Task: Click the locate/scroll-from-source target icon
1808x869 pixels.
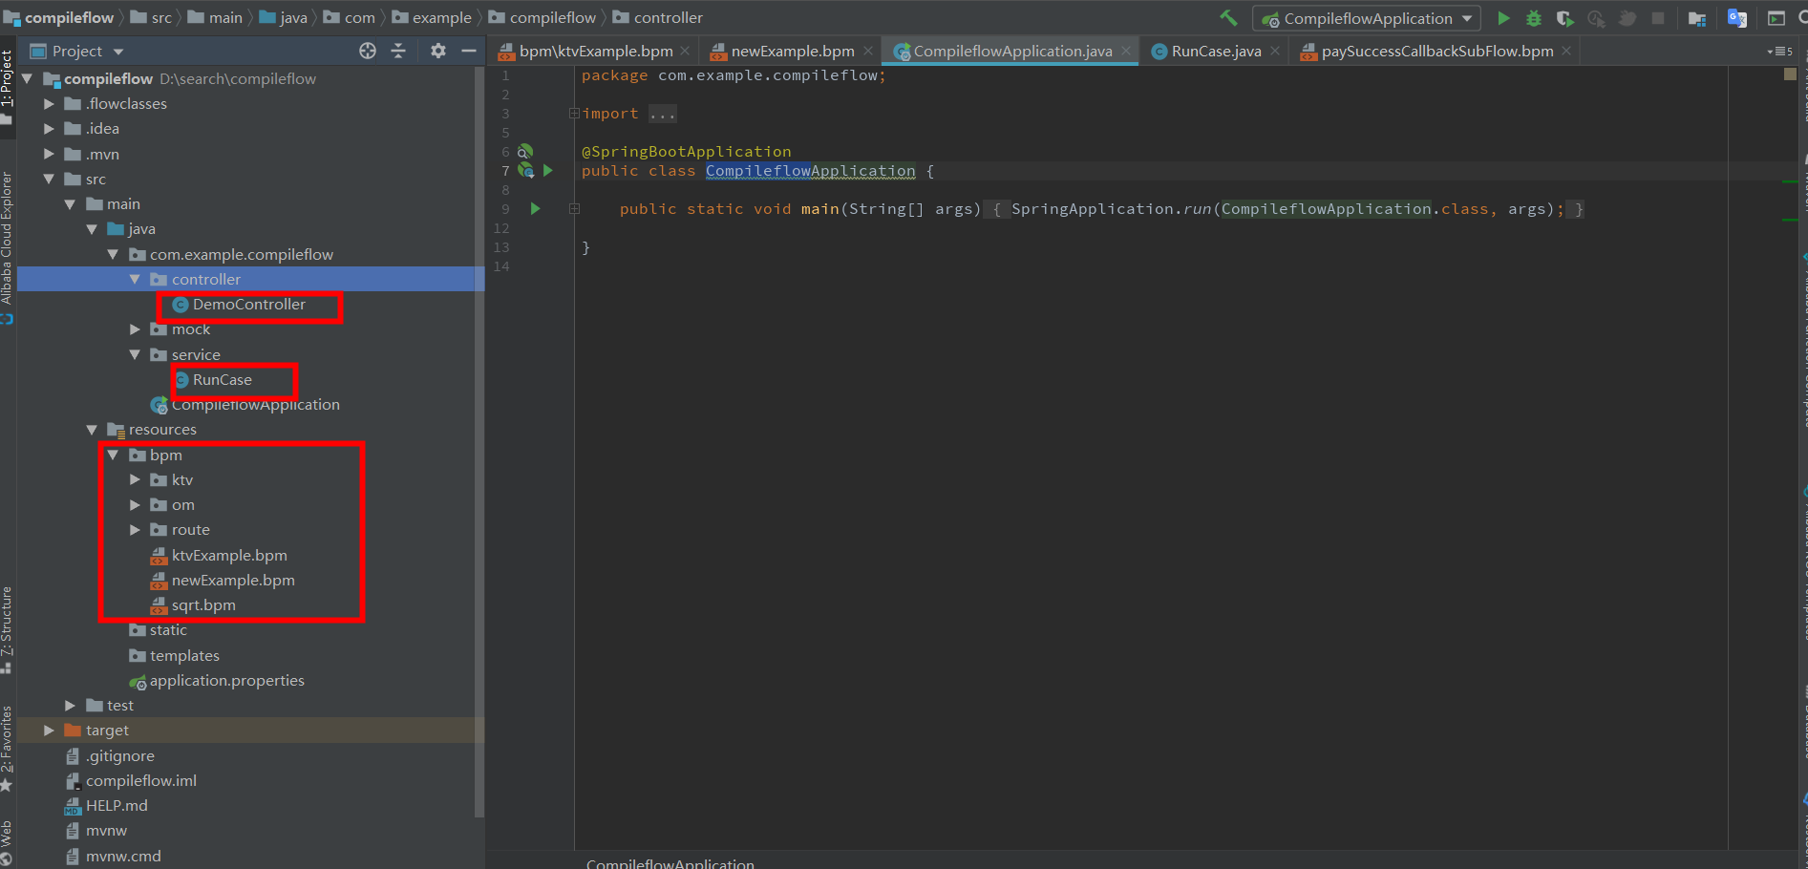Action: pyautogui.click(x=368, y=51)
